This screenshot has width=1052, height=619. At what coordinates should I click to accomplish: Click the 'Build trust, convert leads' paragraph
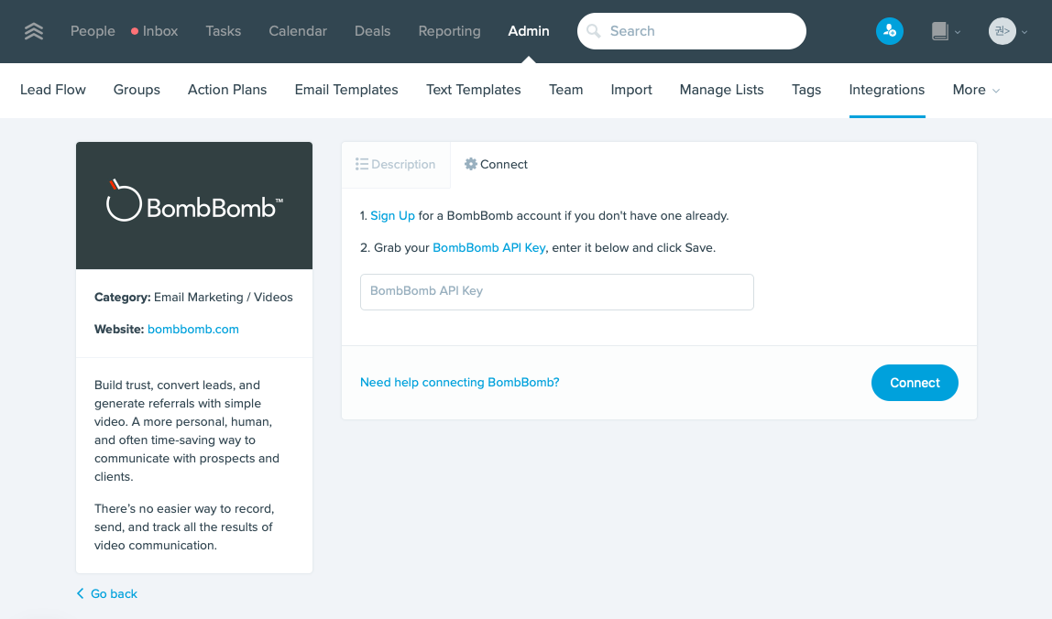pyautogui.click(x=187, y=431)
